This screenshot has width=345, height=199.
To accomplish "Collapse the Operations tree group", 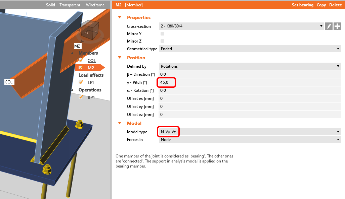I will (72, 90).
